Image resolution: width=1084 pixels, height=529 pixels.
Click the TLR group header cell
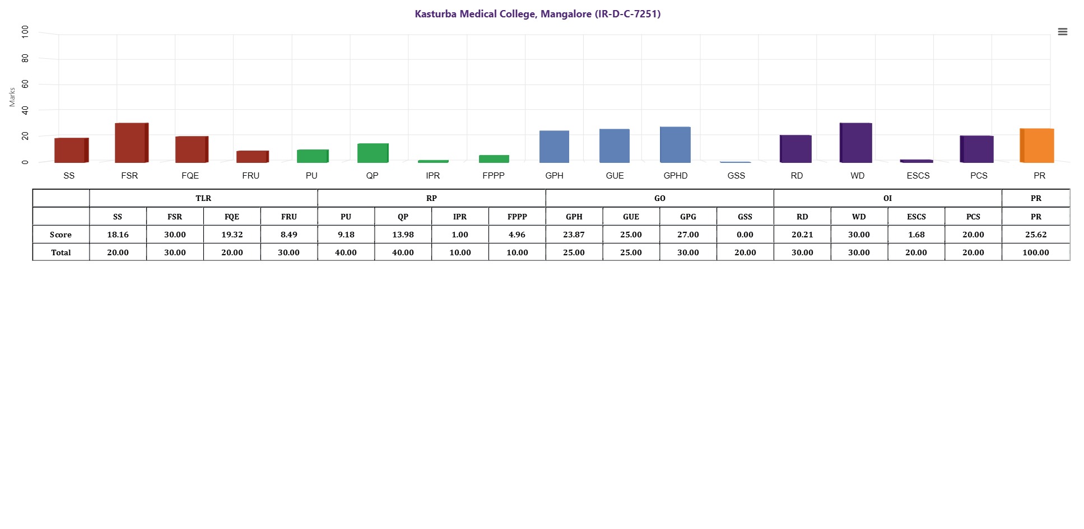coord(203,198)
